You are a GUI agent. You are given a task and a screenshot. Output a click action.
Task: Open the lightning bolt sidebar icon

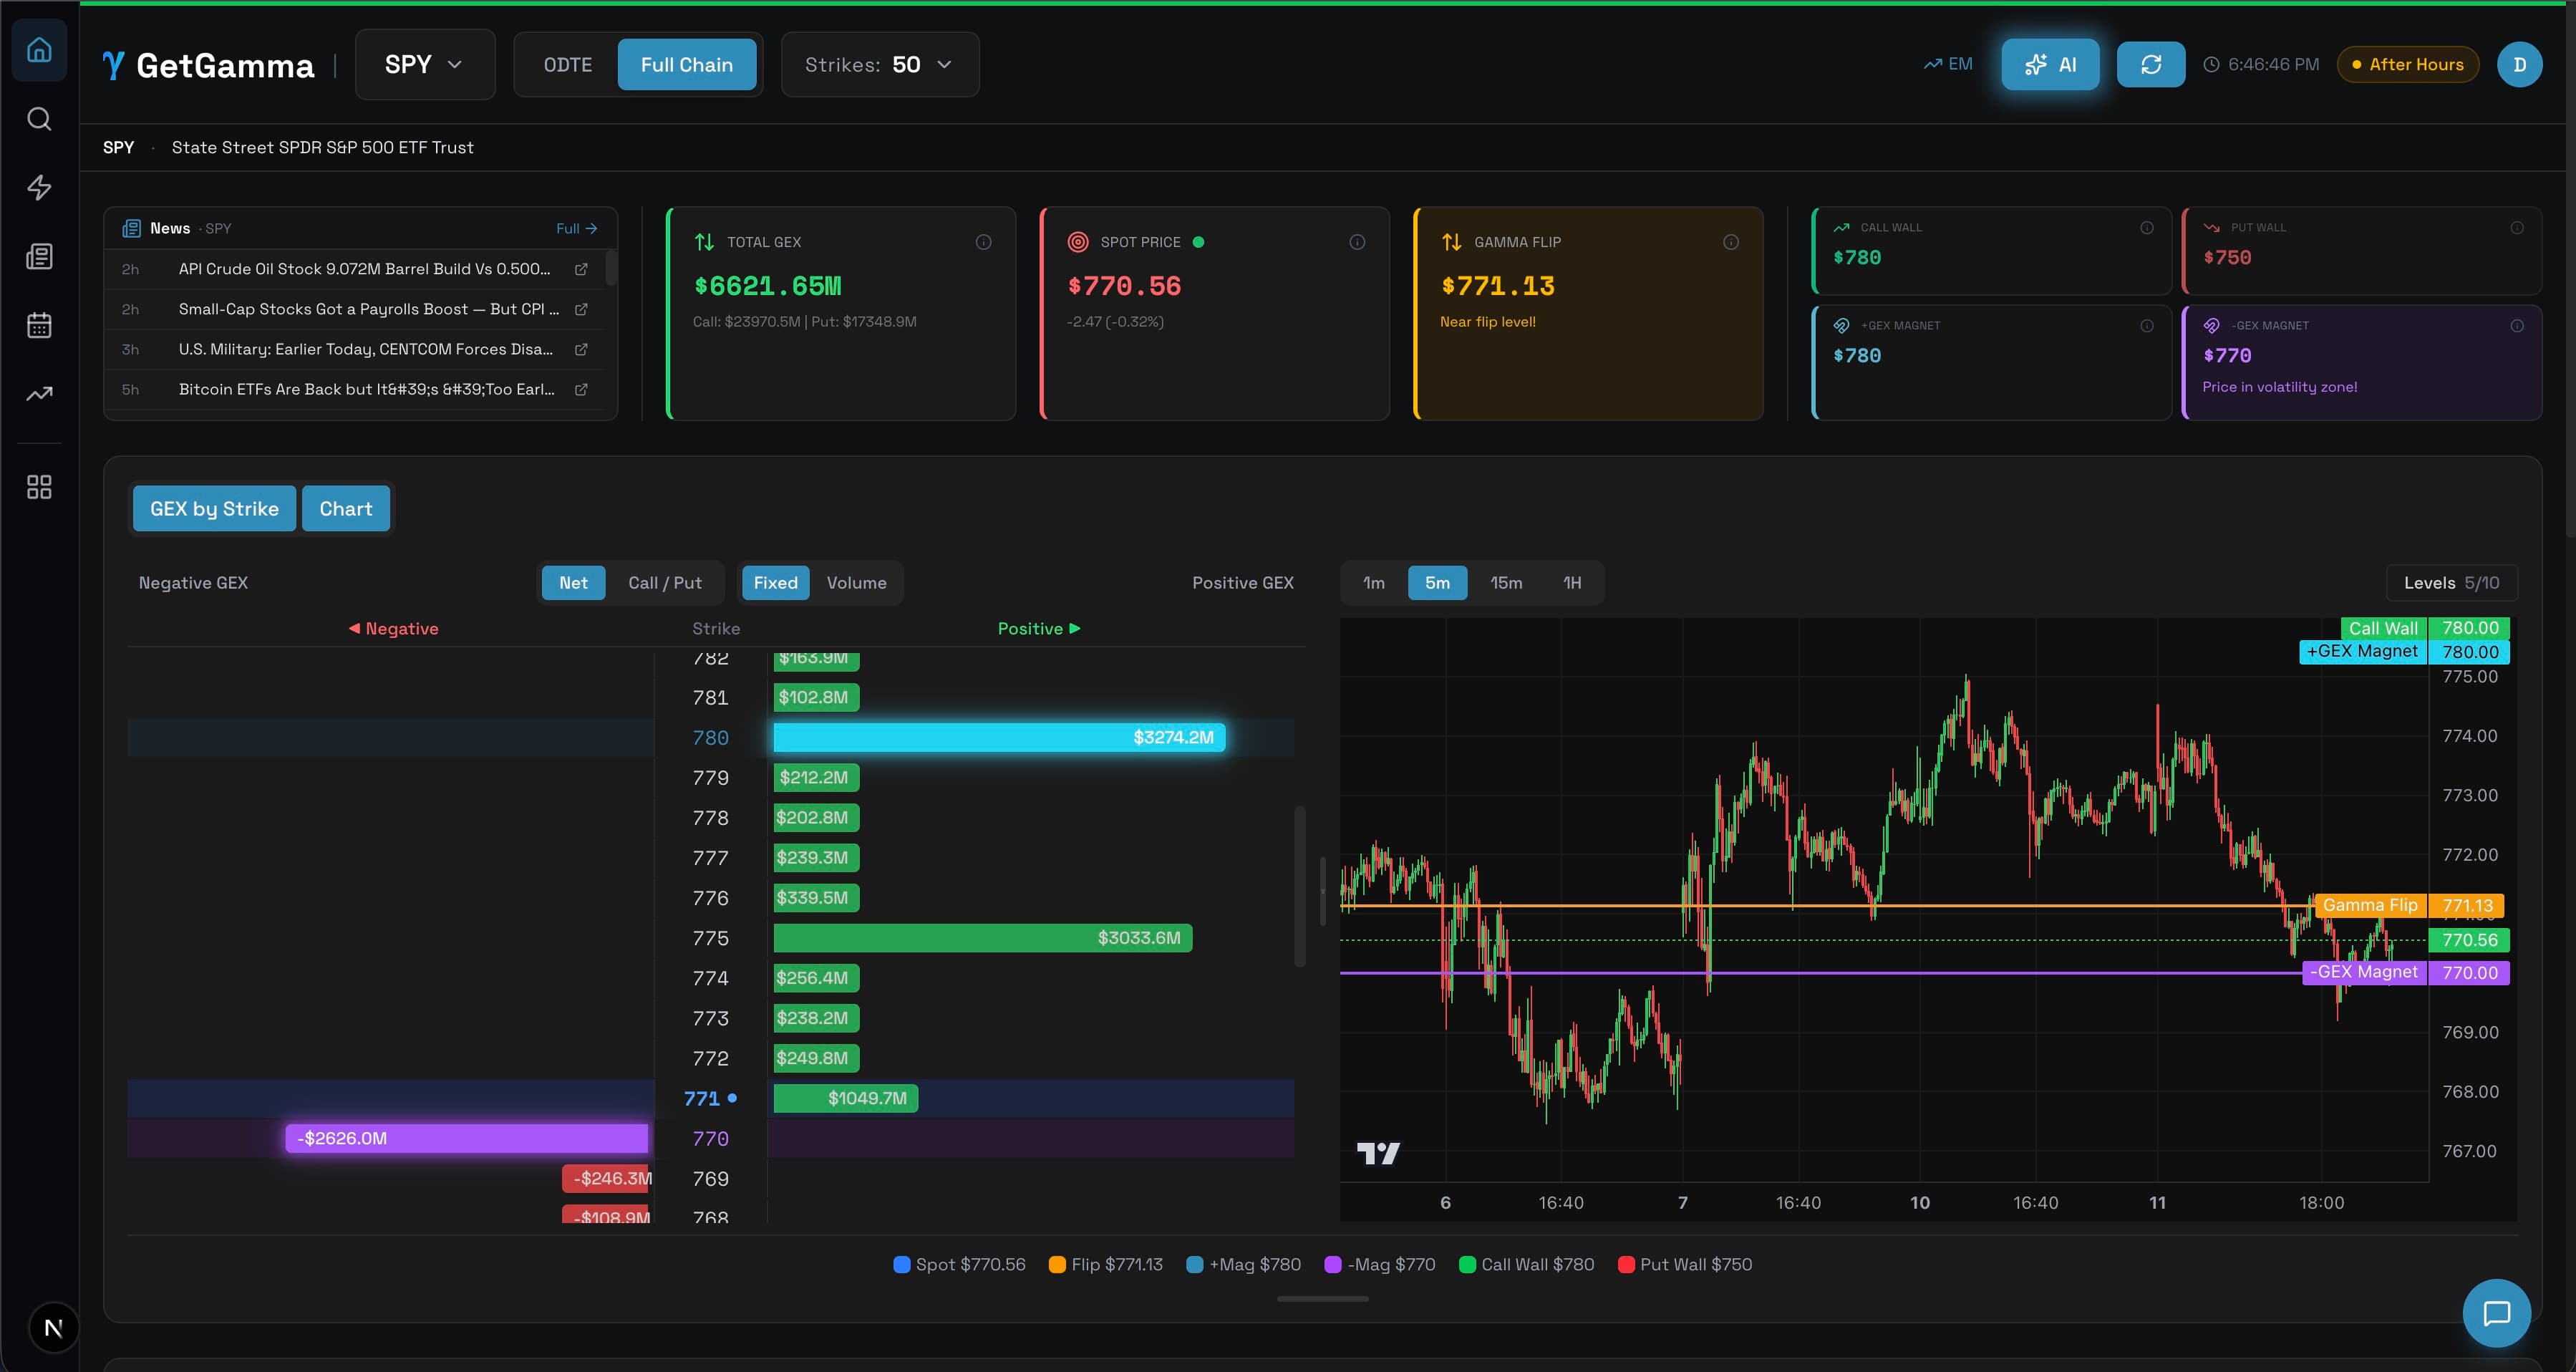click(39, 187)
